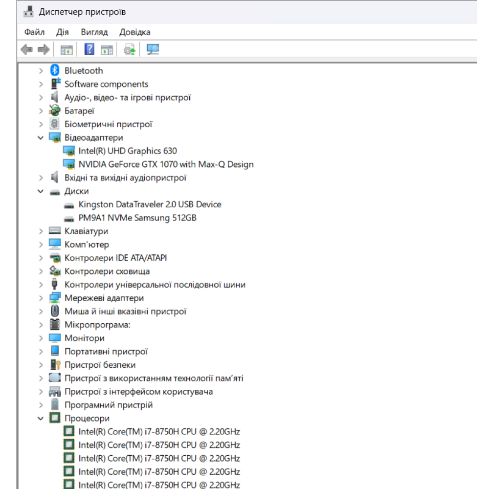Select Kingston DataTraveler 2.0 USB Device
The width and height of the screenshot is (489, 489).
[150, 204]
